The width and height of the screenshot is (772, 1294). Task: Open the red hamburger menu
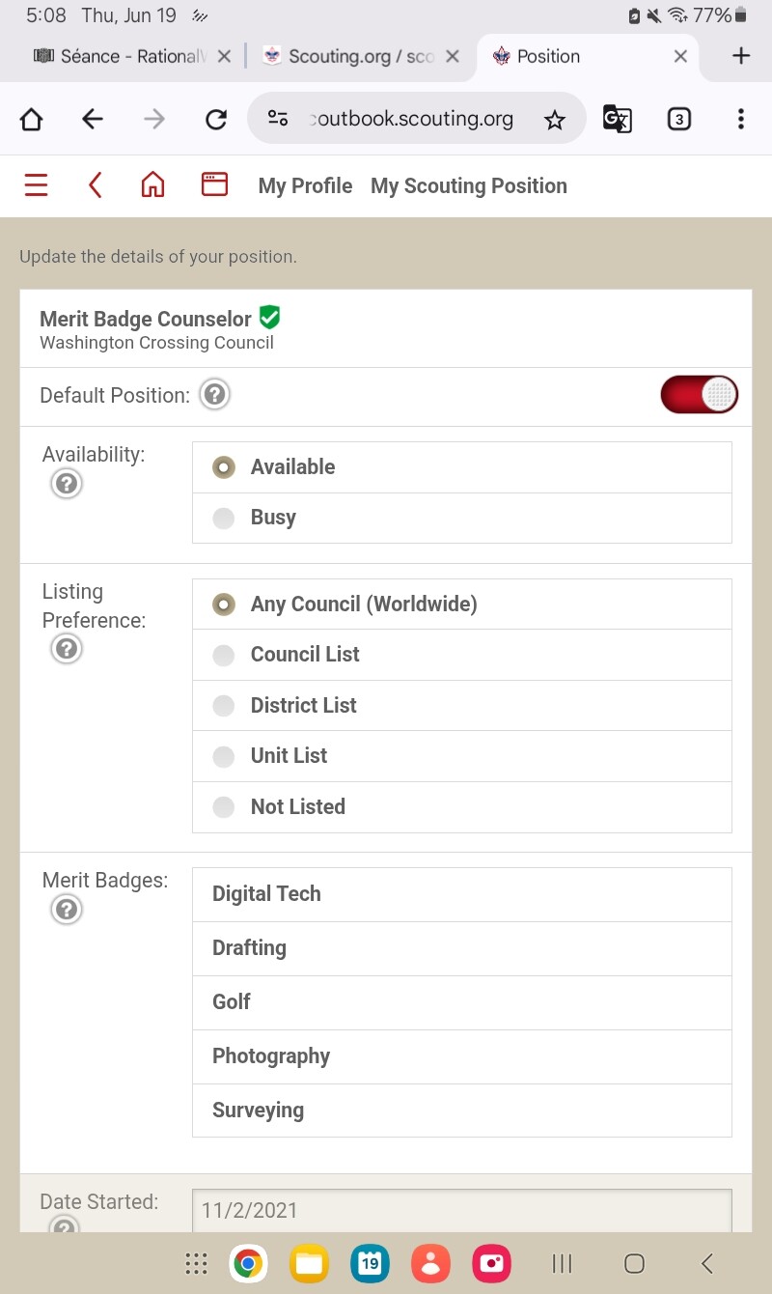coord(36,185)
